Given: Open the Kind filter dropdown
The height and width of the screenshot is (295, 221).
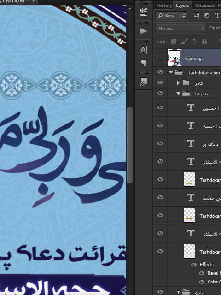Looking at the screenshot, I should pyautogui.click(x=171, y=15).
